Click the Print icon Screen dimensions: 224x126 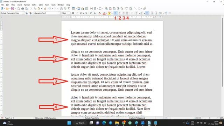(22, 9)
